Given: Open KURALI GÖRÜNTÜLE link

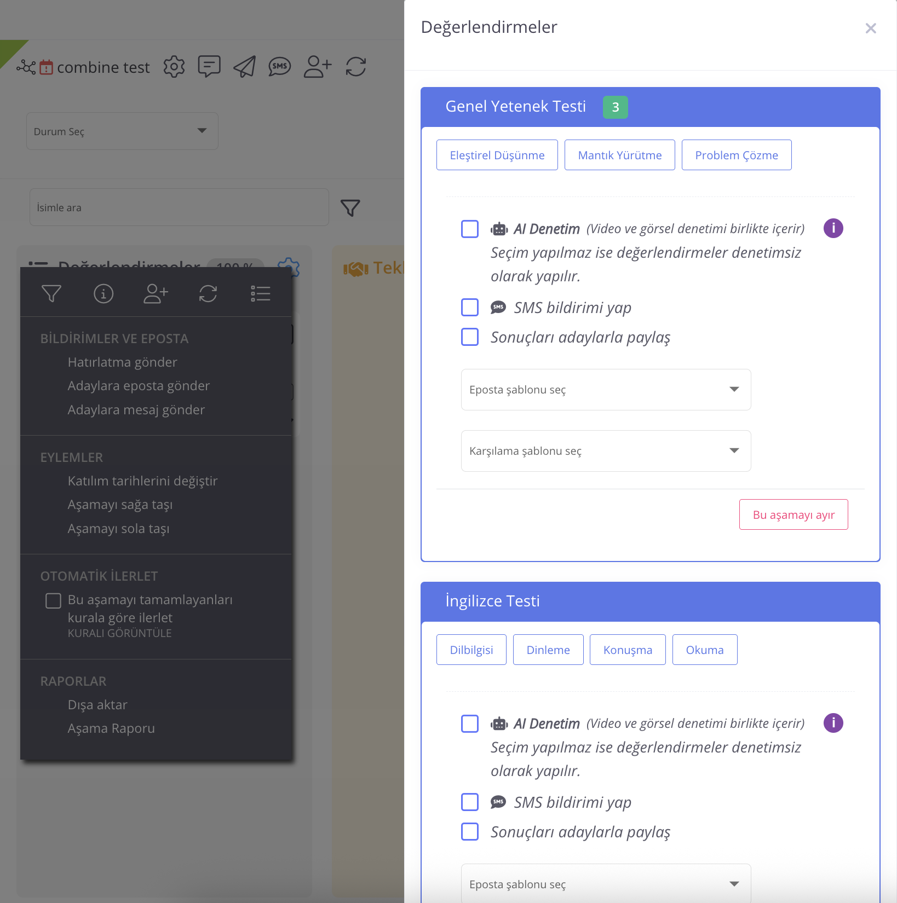Looking at the screenshot, I should coord(120,633).
